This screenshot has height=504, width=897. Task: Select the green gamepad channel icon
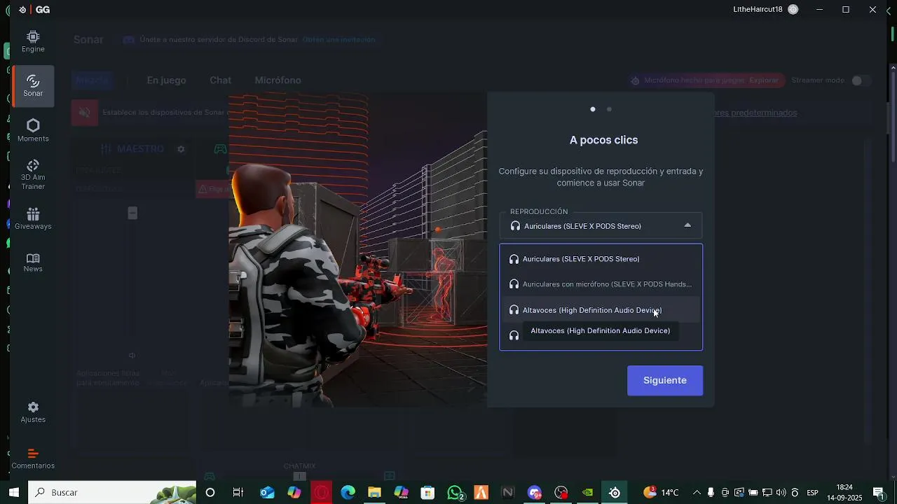[x=220, y=149]
